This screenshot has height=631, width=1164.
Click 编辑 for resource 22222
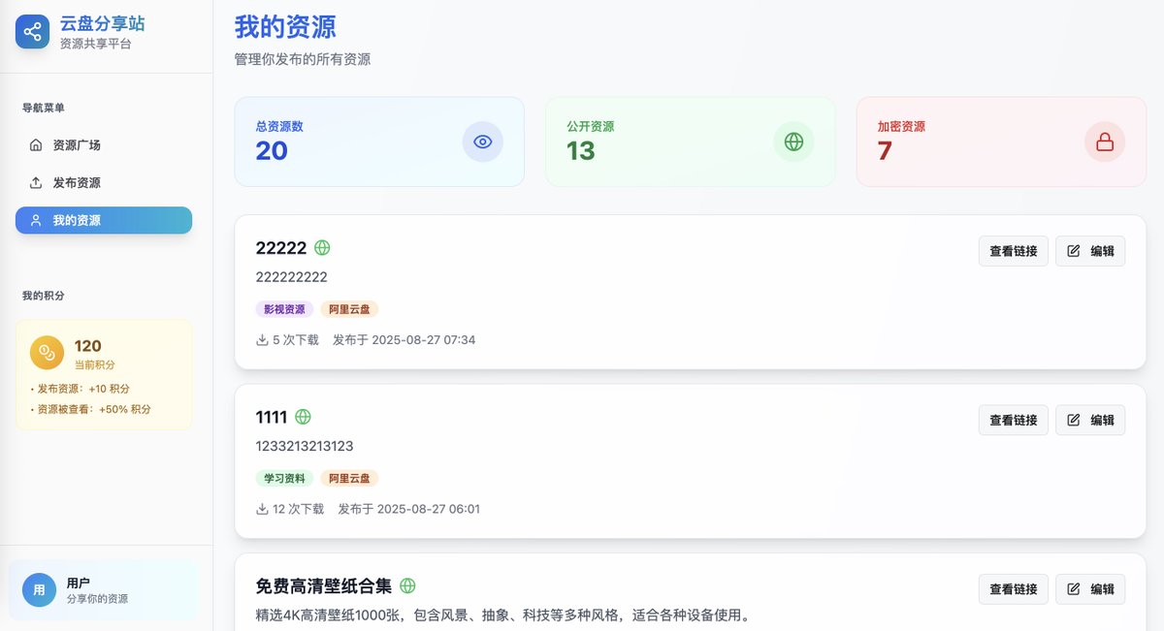(1090, 251)
